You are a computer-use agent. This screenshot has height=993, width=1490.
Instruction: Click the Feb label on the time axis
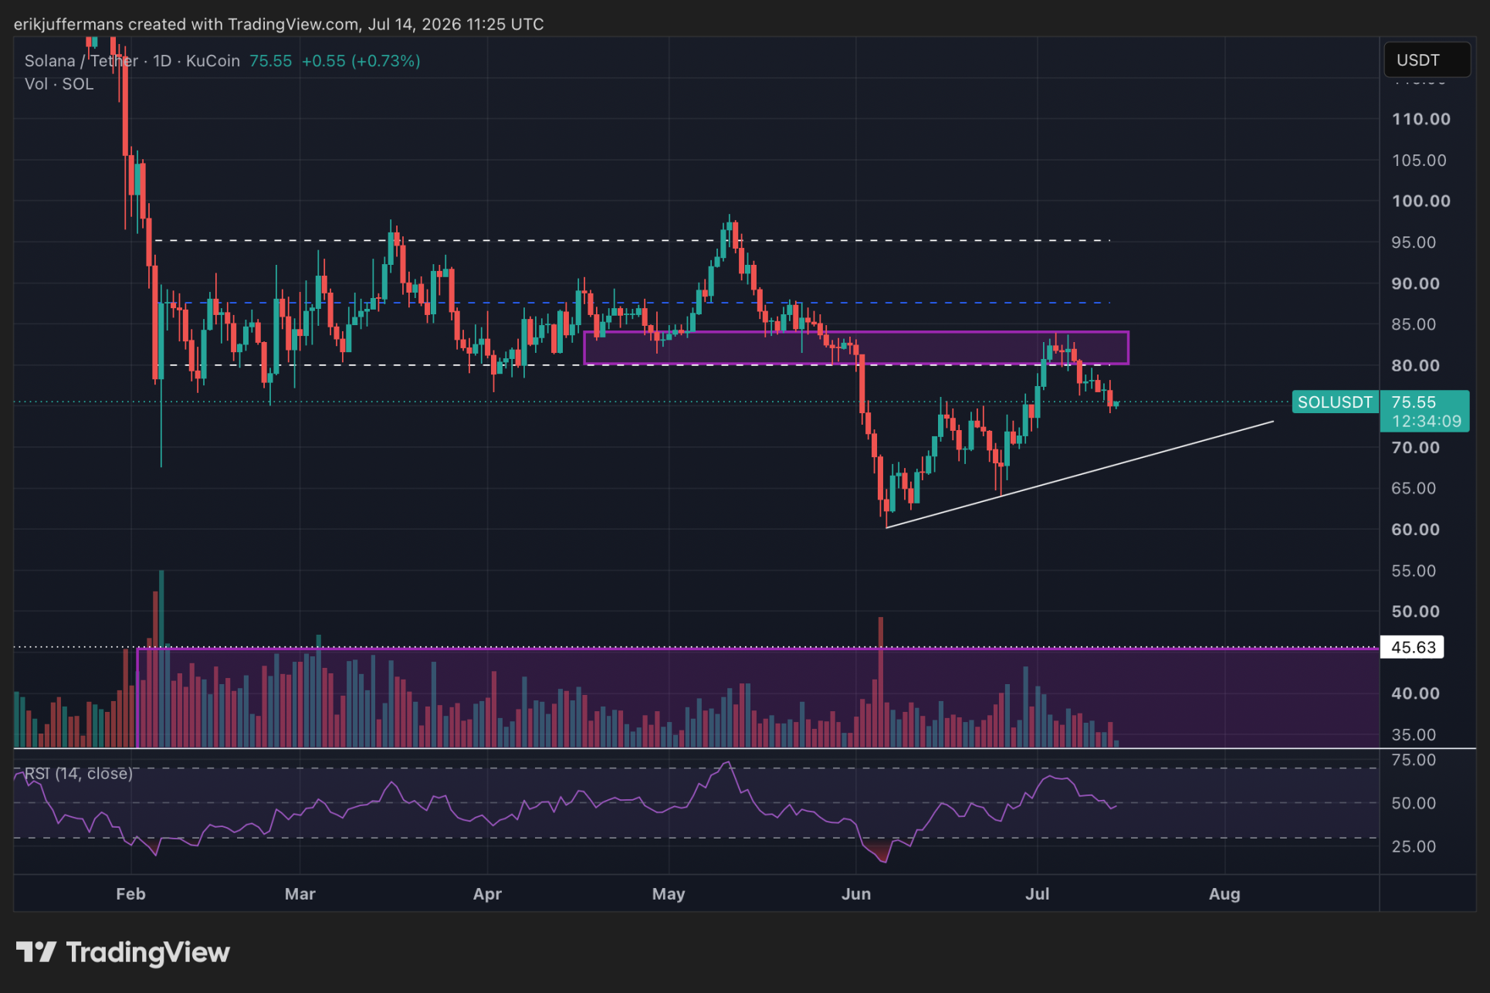click(130, 893)
